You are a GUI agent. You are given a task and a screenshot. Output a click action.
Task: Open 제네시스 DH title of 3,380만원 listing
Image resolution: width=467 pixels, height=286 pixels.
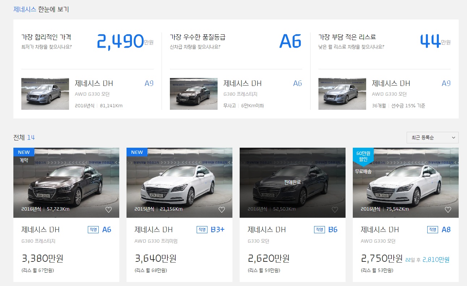pyautogui.click(x=40, y=230)
